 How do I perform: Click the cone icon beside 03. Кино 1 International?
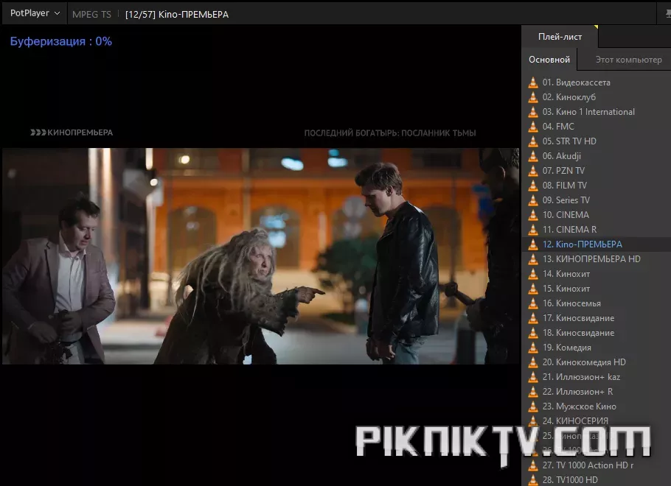click(x=533, y=112)
